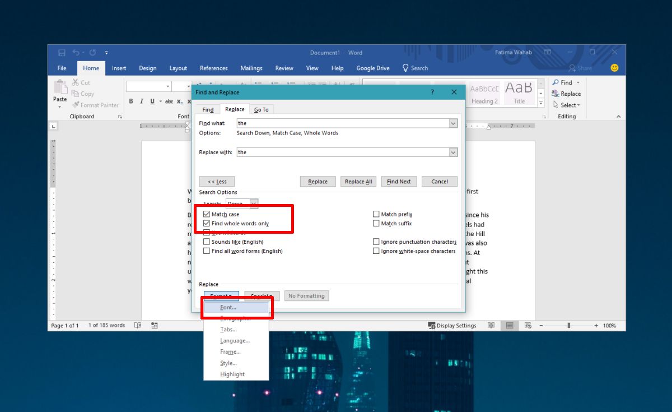Click the Display Settings status bar button
Image resolution: width=672 pixels, height=412 pixels.
tap(452, 325)
